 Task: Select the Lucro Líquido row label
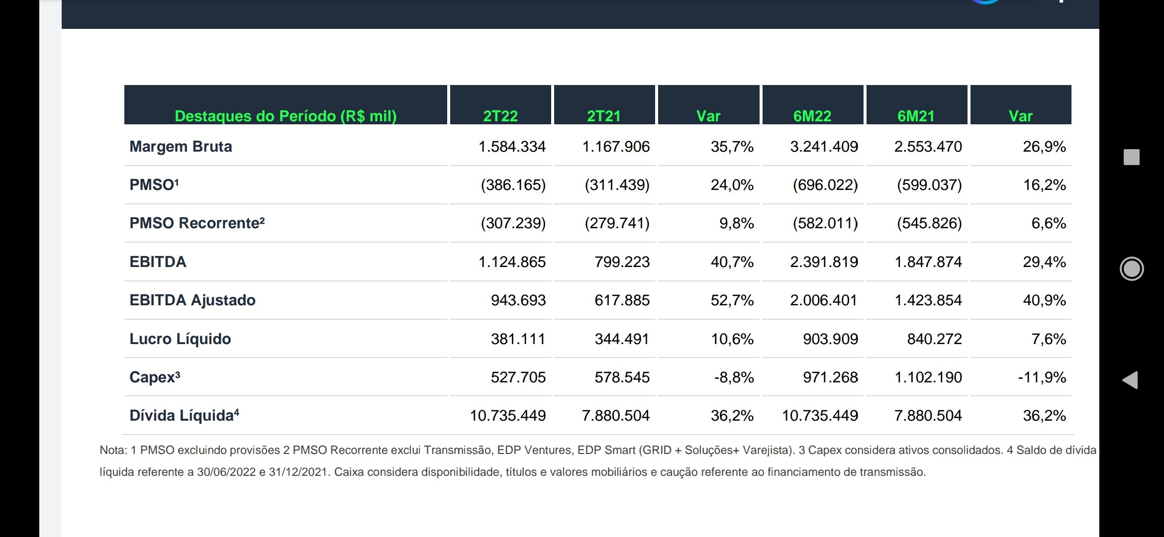[x=180, y=339]
